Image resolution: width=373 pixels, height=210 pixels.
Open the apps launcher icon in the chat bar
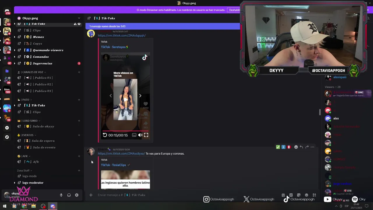[x=314, y=195]
